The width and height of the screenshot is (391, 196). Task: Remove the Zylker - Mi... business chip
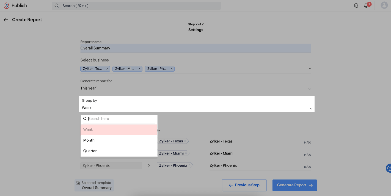point(139,69)
